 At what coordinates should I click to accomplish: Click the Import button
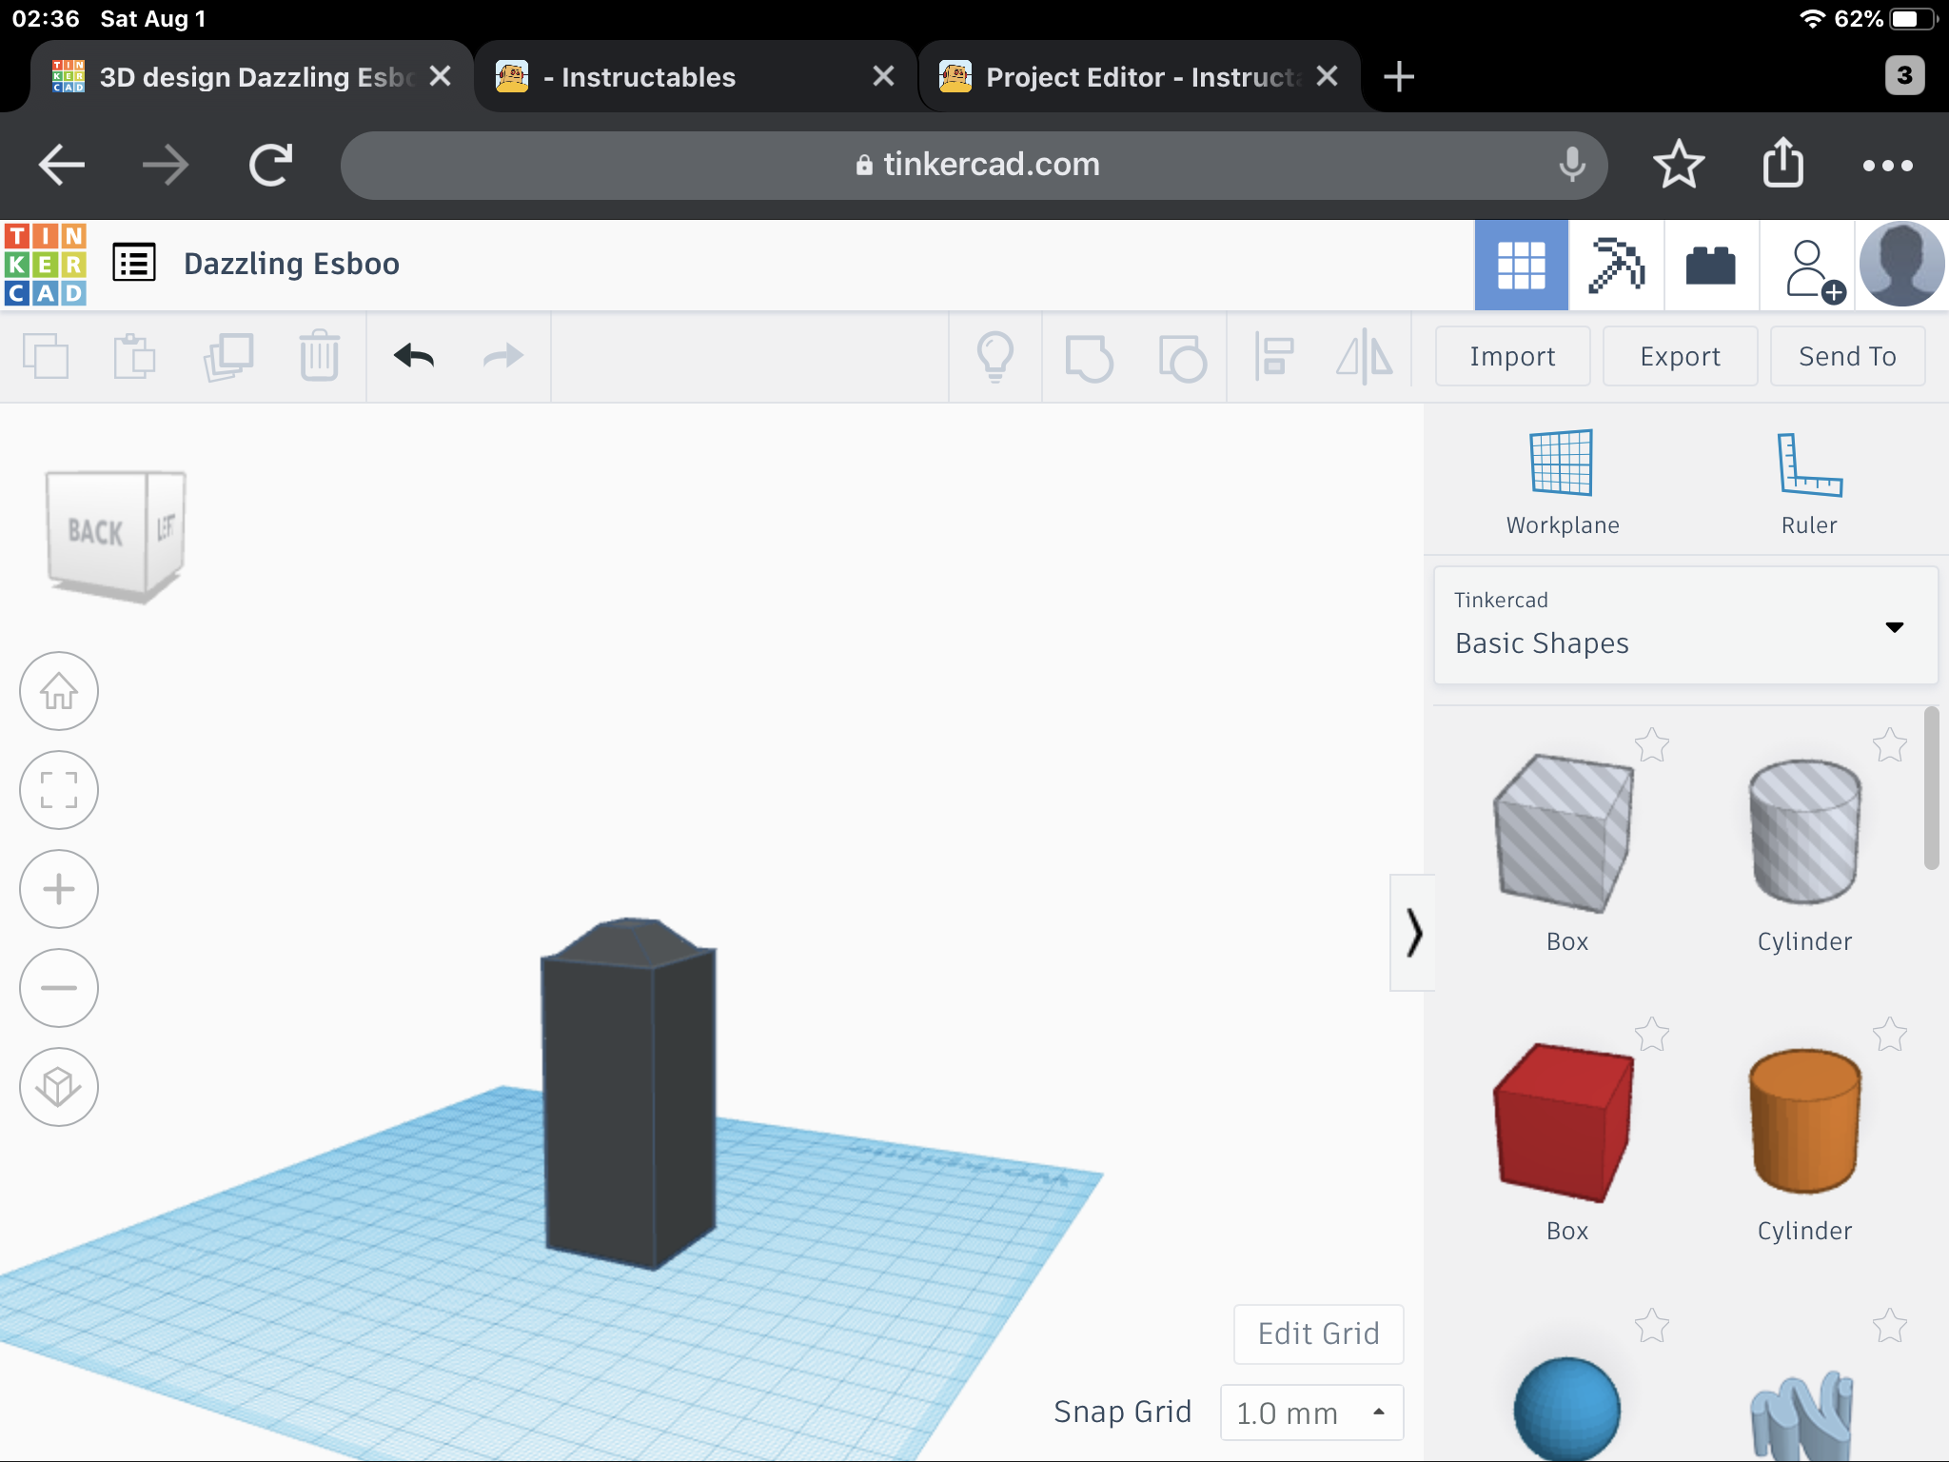[x=1512, y=356]
